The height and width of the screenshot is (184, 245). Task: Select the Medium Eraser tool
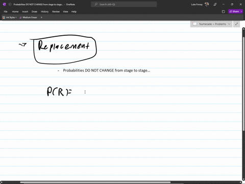28,17
